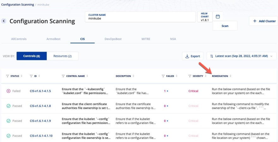Click the Helm Chart v1.8.1 box
Image resolution: width=278 pixels, height=142 pixels.
click(x=205, y=17)
